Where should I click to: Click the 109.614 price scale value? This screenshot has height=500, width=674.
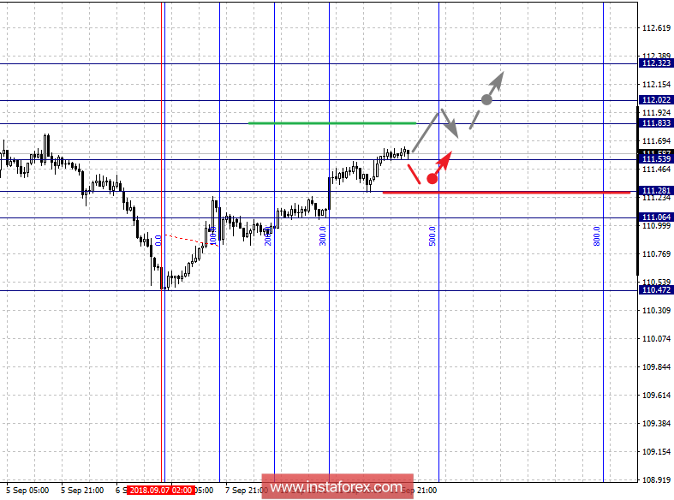tap(656, 396)
